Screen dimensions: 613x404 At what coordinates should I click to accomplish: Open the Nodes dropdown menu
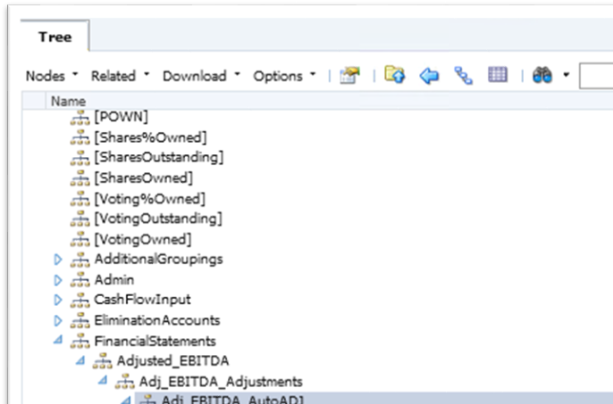[51, 76]
